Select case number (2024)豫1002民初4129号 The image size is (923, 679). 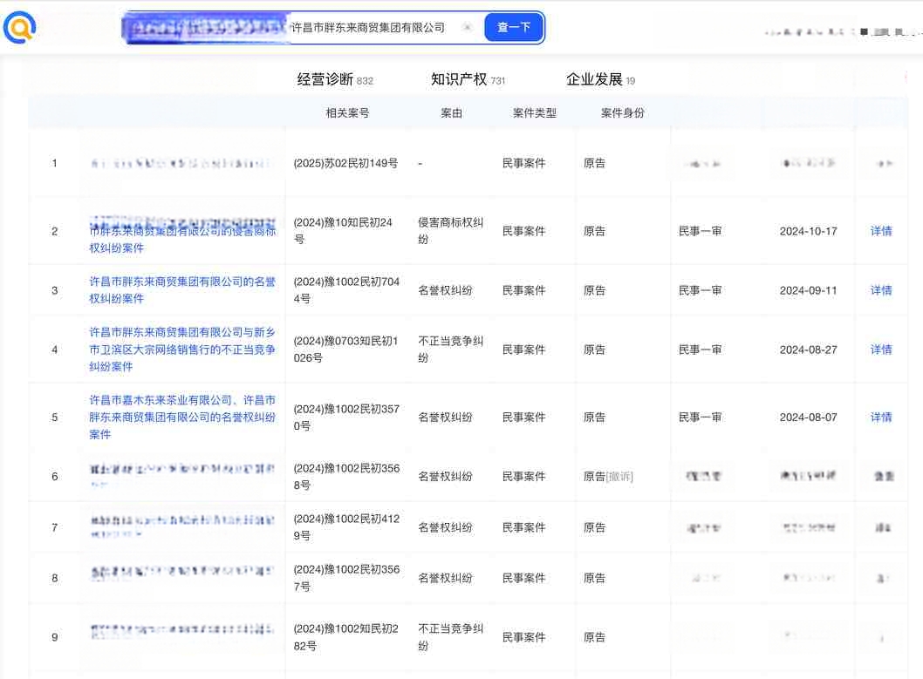pos(346,526)
